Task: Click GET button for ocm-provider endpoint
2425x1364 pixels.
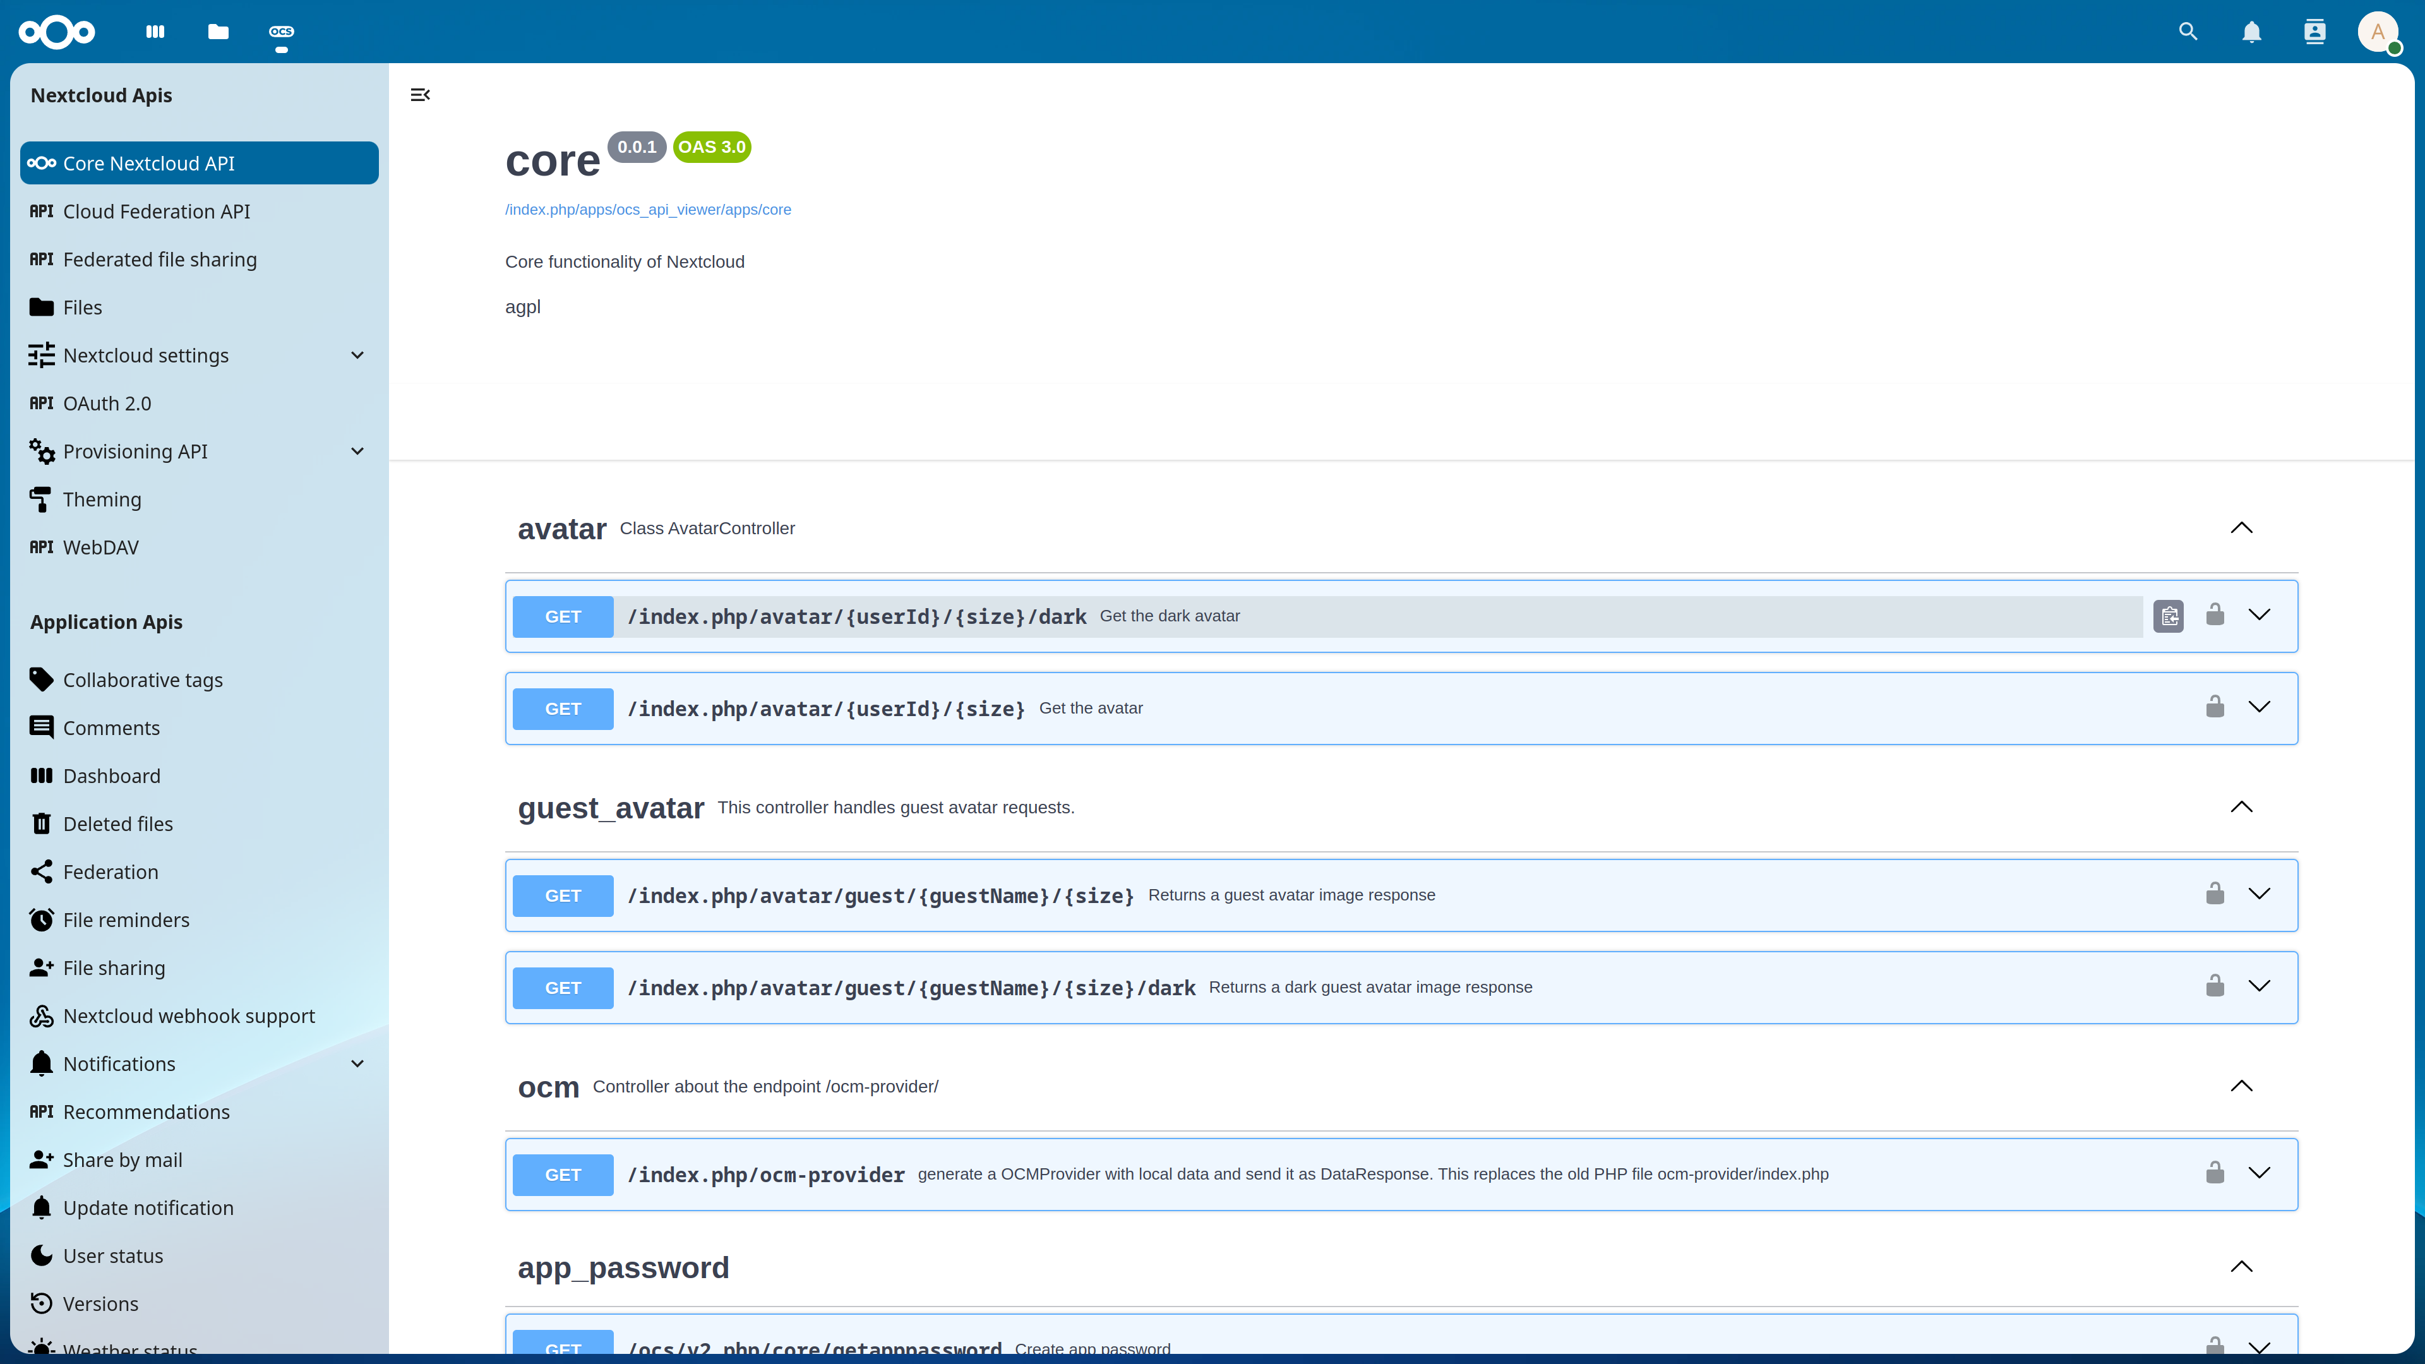Action: 563,1175
